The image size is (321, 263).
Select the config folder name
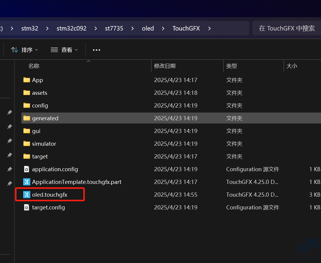coord(40,105)
